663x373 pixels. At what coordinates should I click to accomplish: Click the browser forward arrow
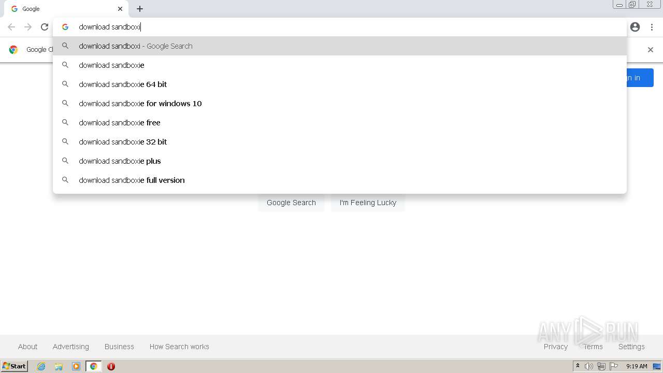pos(28,27)
